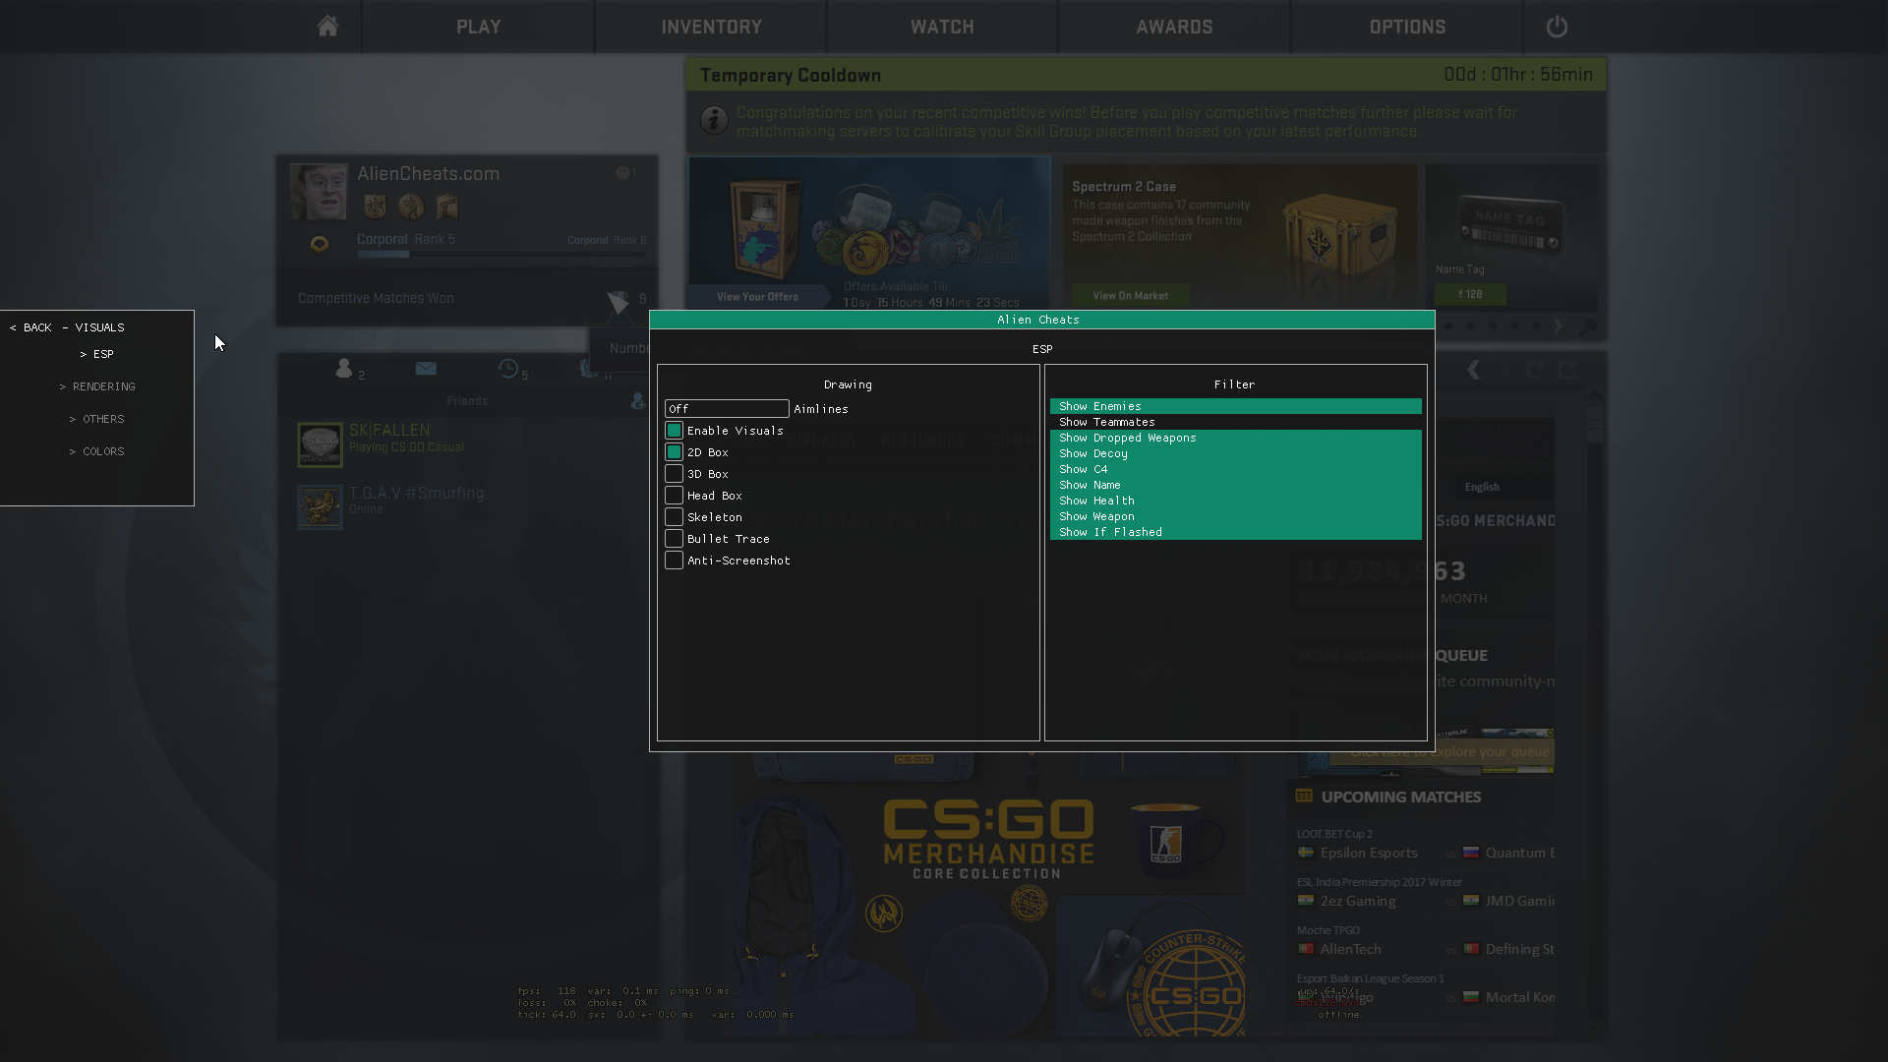Click the search magnifier icon near store

1588,327
